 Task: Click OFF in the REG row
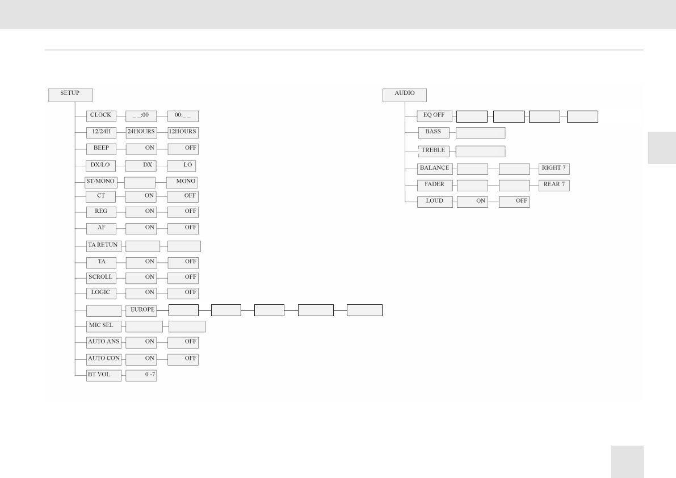pyautogui.click(x=183, y=212)
